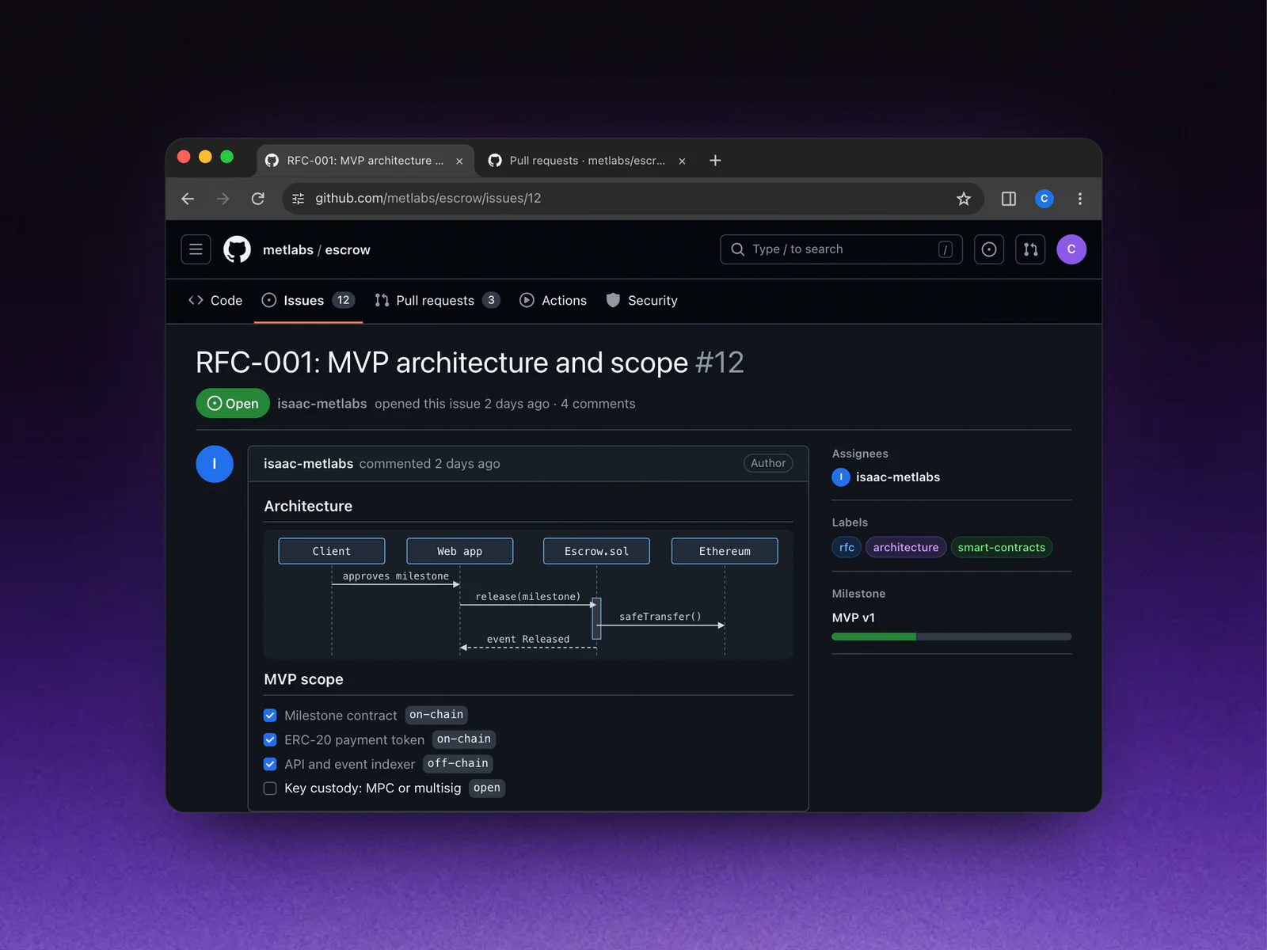Screen dimensions: 1267x950
Task: Open the GitHub hamburger navigation menu
Action: tap(196, 249)
